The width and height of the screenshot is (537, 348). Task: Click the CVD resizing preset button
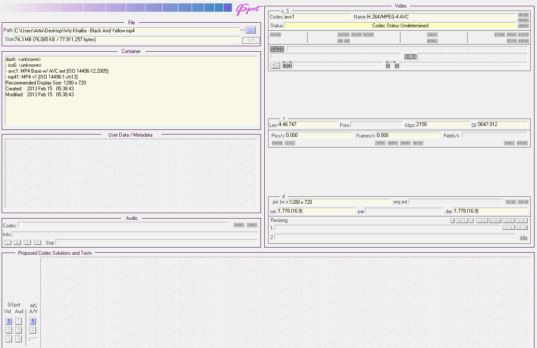click(522, 221)
